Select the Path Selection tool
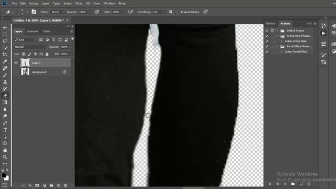 (5, 136)
